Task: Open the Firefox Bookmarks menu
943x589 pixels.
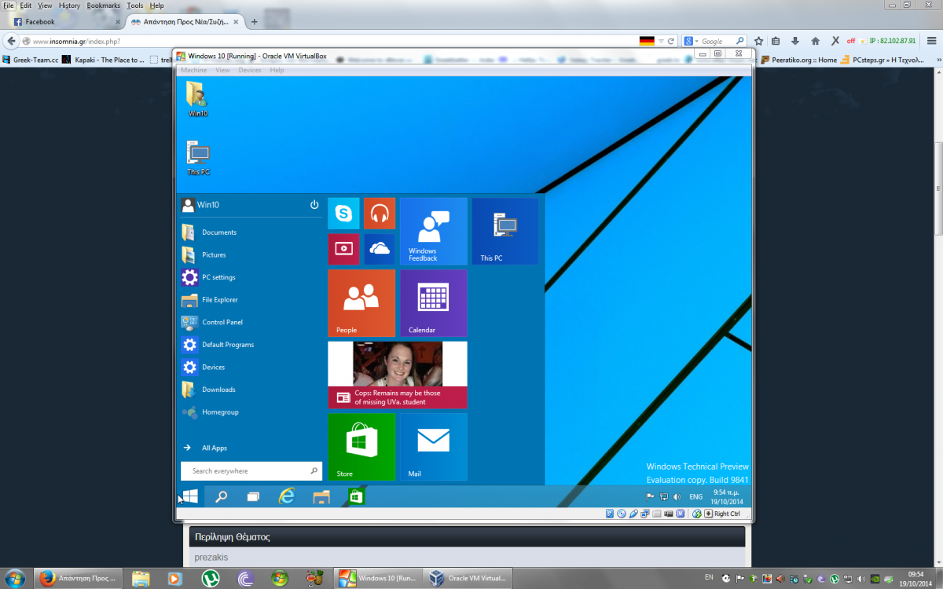Action: coord(104,5)
